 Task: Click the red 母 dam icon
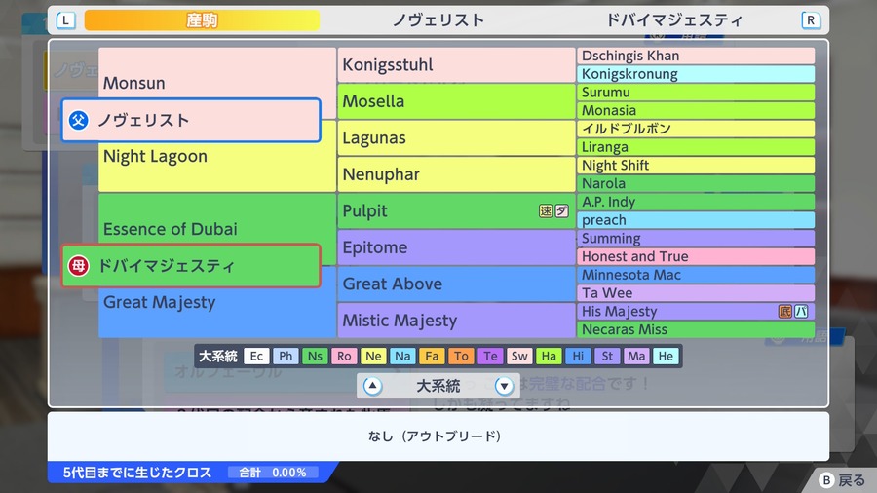pos(78,266)
